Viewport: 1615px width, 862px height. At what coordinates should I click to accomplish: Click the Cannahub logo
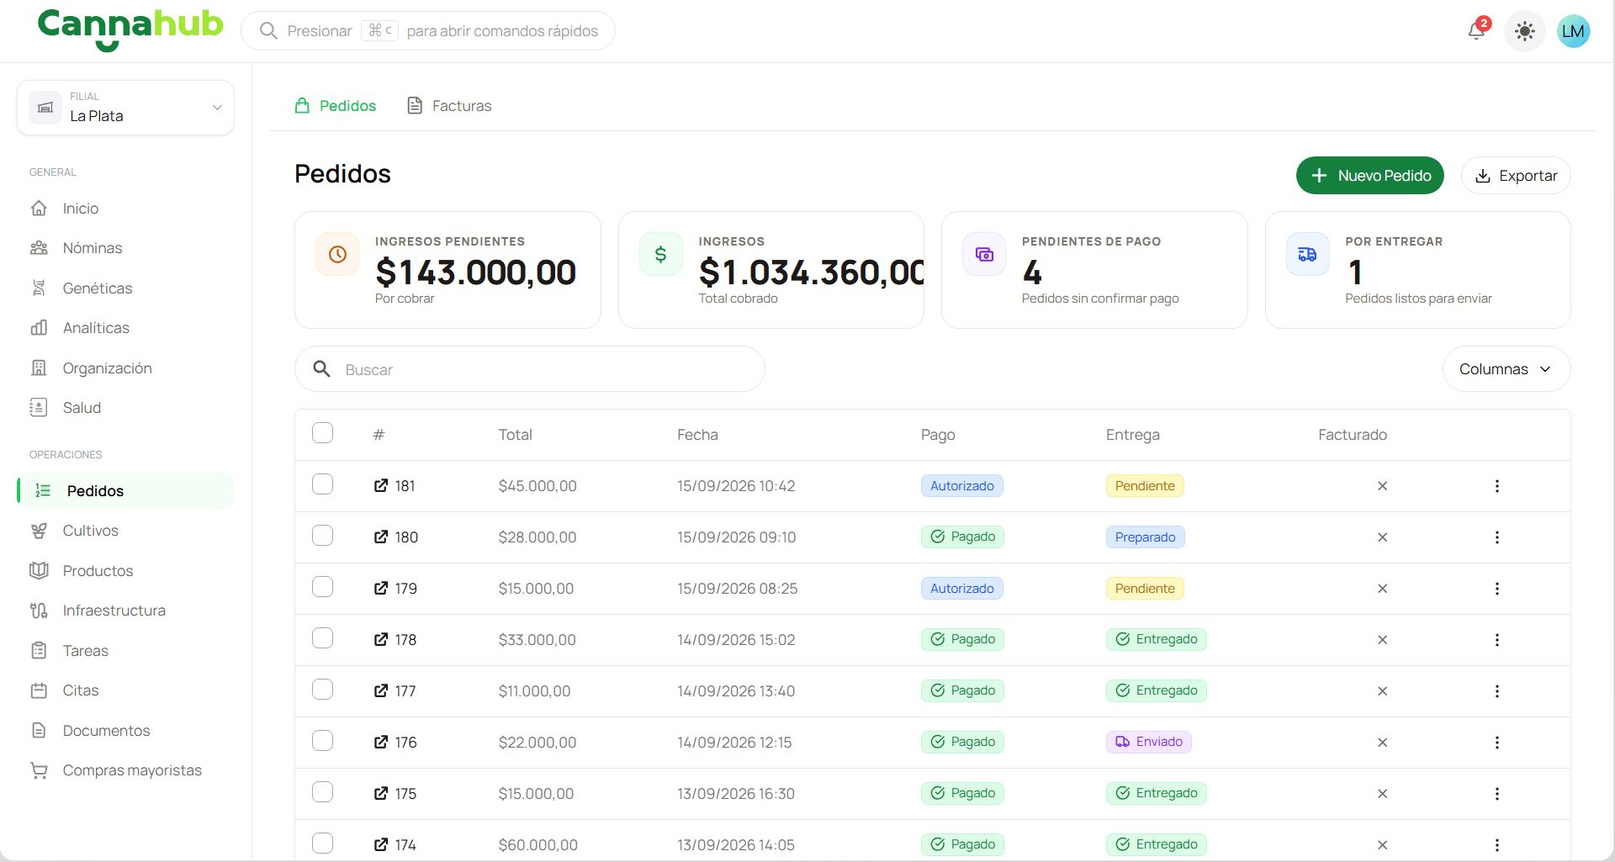point(130,29)
